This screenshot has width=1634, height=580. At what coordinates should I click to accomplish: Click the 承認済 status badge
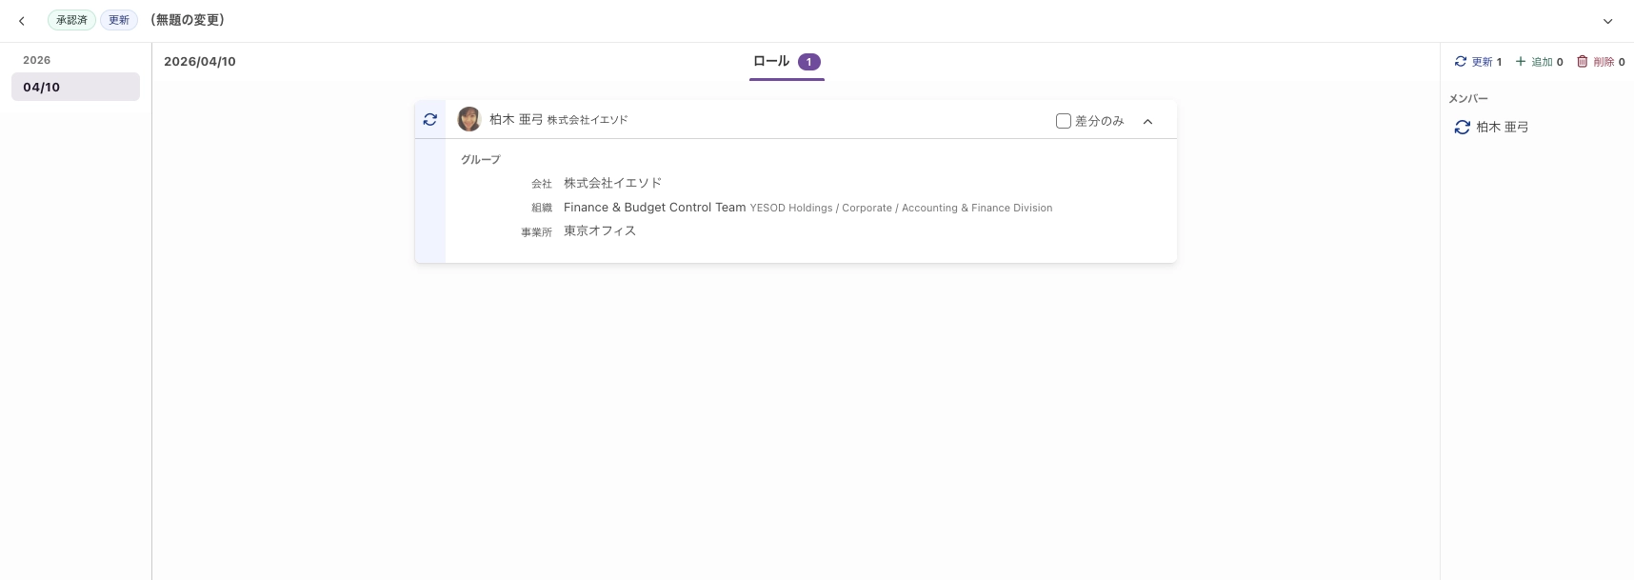click(x=71, y=20)
